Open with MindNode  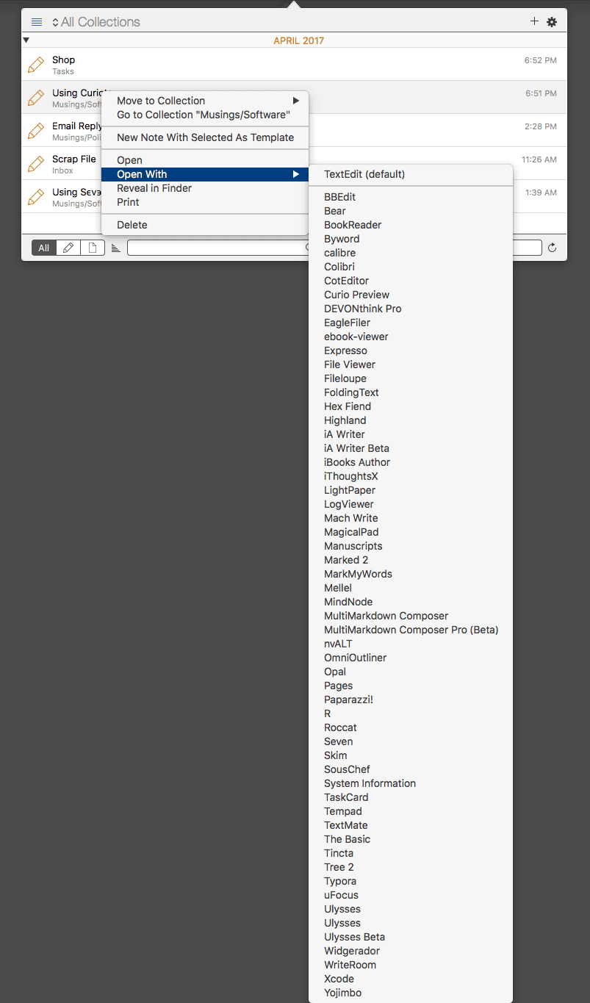point(411,602)
